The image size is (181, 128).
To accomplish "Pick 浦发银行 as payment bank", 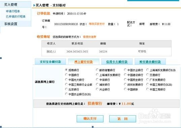I will point(97,85).
